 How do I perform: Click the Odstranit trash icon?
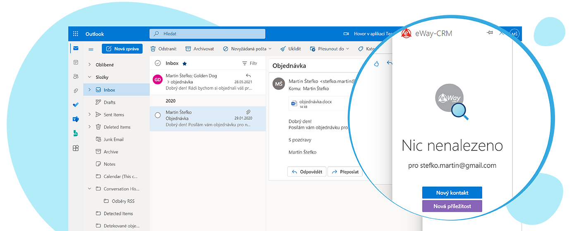(x=153, y=49)
